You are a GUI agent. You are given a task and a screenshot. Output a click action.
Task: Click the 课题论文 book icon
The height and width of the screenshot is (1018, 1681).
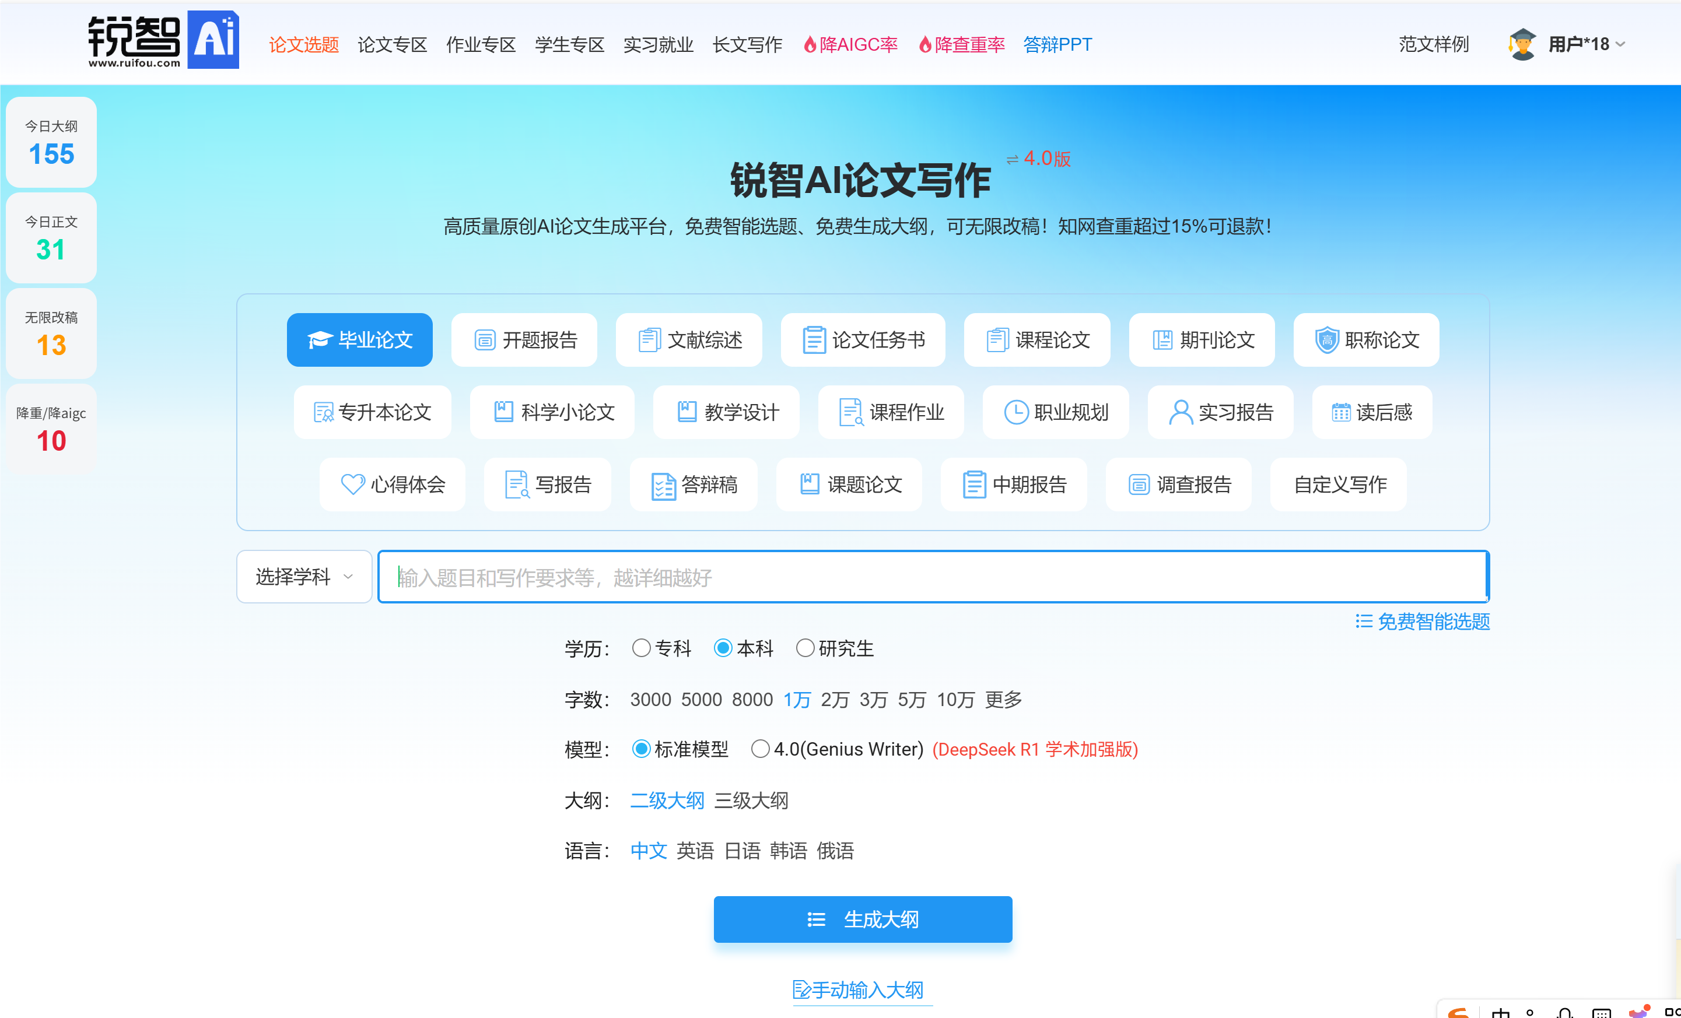tap(810, 484)
